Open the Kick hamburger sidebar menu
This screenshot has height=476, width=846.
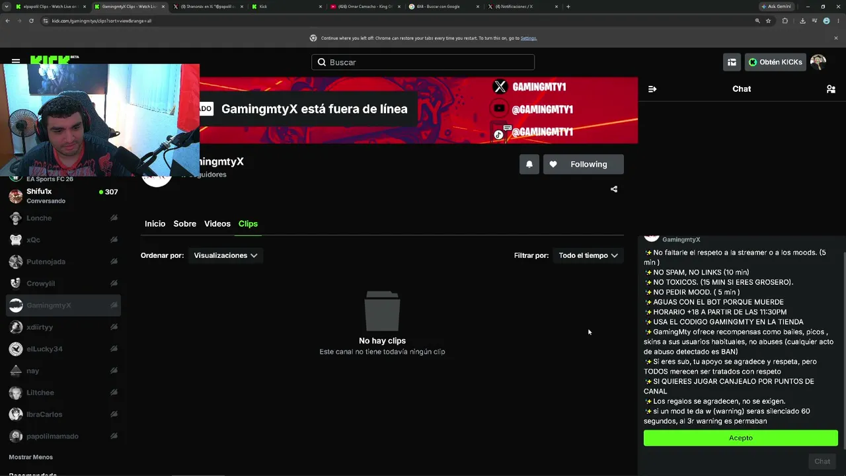16,61
